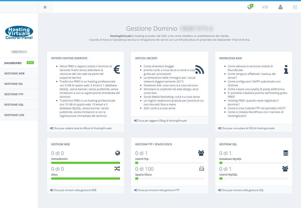Screen dimensions: 301x208
Task: Click the Database MySQL progress bar
Action: click(x=254, y=163)
